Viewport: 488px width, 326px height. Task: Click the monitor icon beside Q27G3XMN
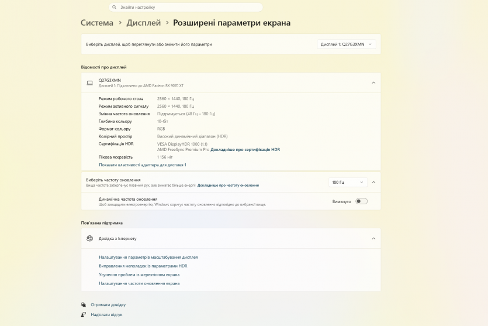point(89,83)
